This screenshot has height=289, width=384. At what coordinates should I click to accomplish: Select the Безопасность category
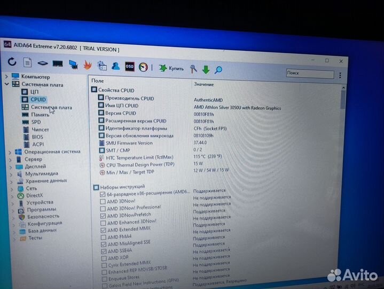tap(39, 217)
